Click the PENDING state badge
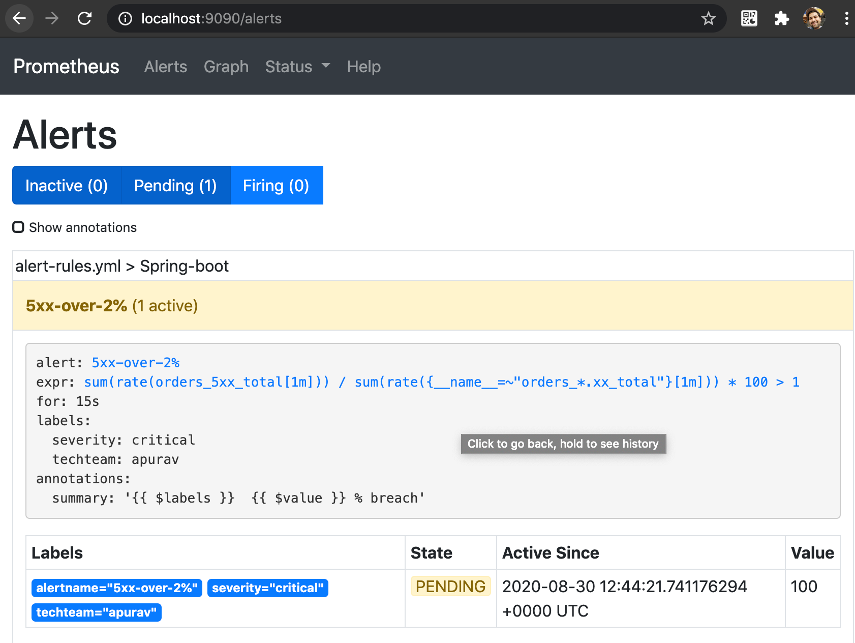Image resolution: width=855 pixels, height=643 pixels. pyautogui.click(x=450, y=586)
